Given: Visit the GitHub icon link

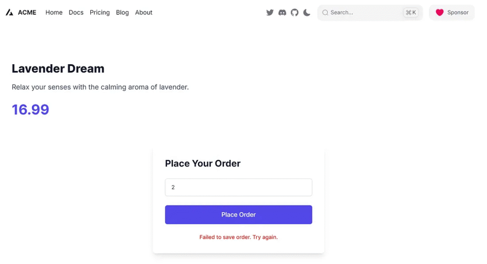Looking at the screenshot, I should pos(294,13).
